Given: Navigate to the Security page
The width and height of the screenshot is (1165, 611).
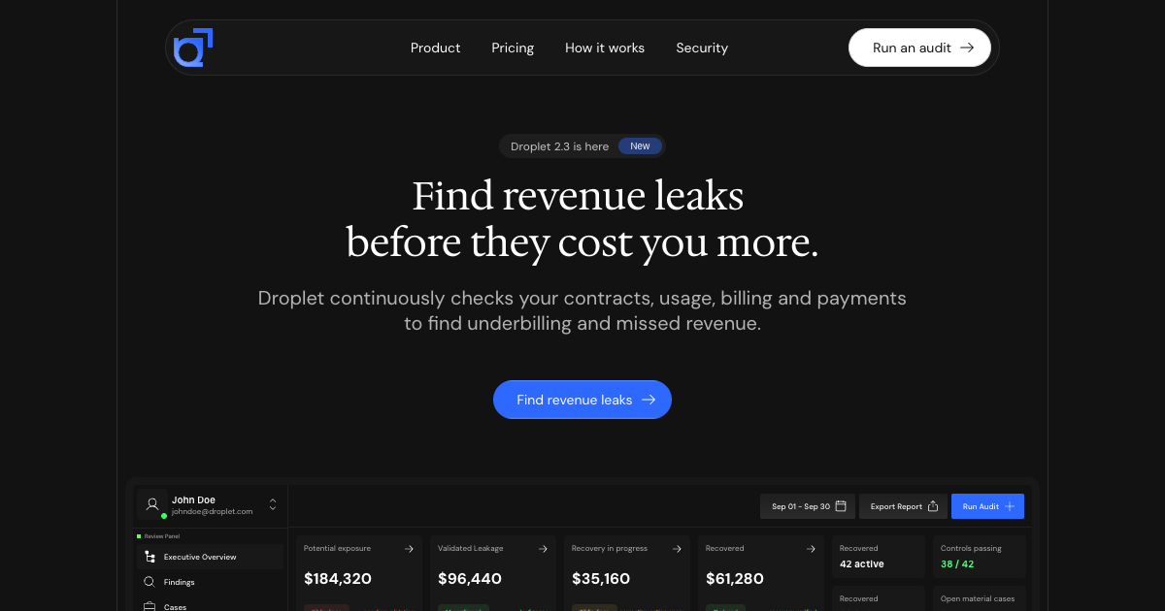Looking at the screenshot, I should pyautogui.click(x=702, y=48).
